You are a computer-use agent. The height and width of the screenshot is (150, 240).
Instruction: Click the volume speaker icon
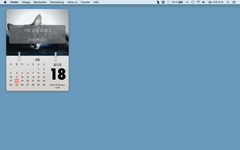click(204, 2)
